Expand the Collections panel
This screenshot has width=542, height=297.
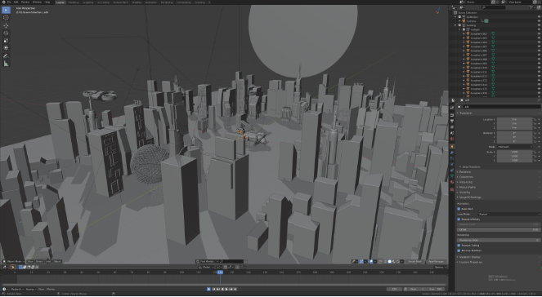click(465, 177)
